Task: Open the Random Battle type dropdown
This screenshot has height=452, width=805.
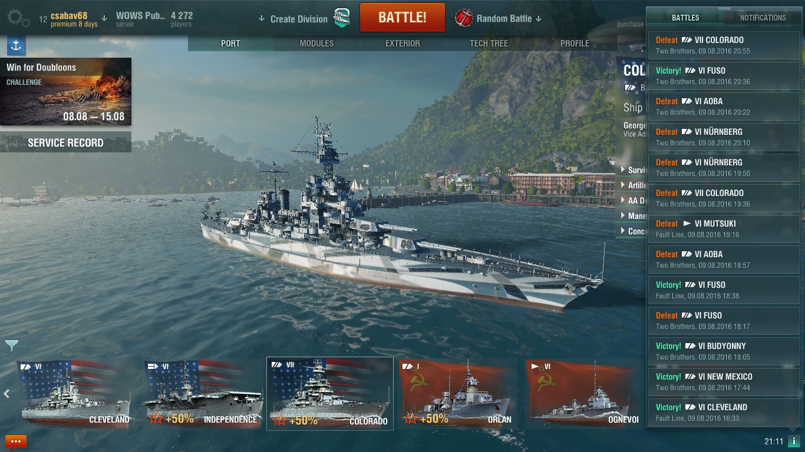Action: (538, 19)
